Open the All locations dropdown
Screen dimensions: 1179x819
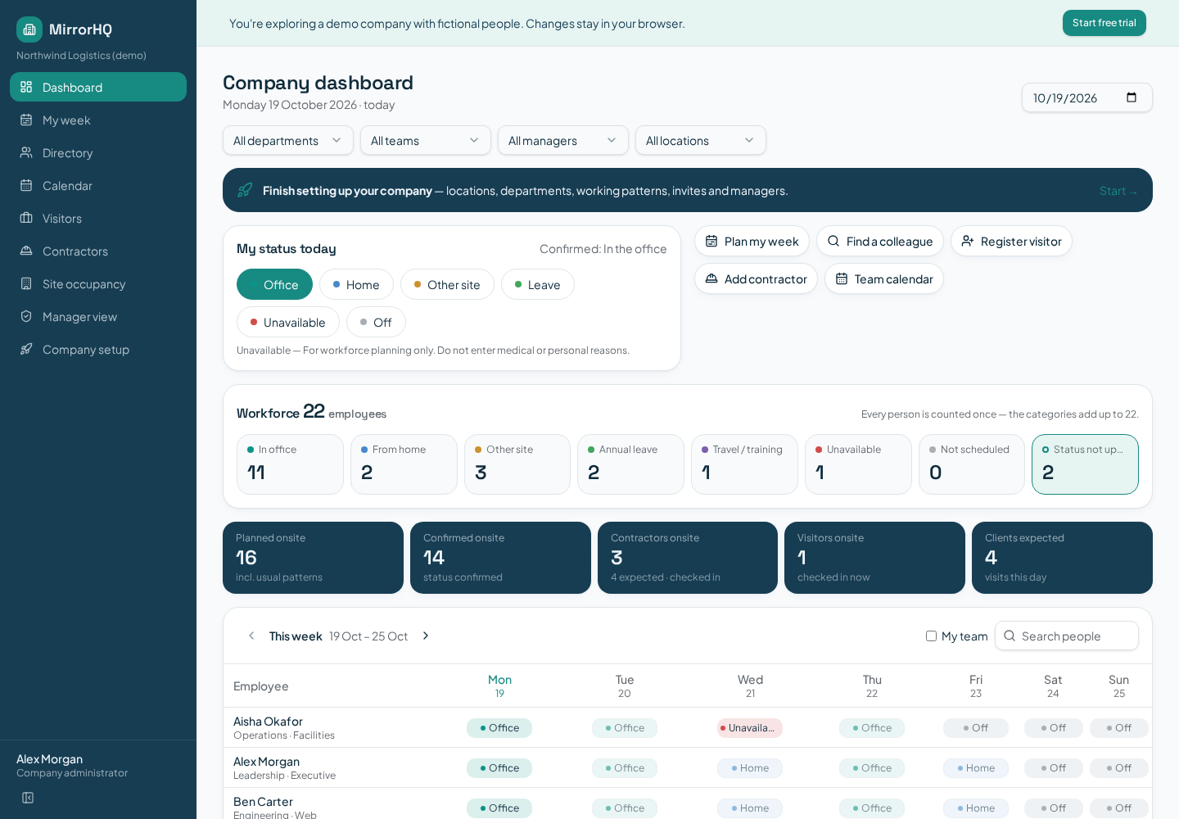(701, 140)
